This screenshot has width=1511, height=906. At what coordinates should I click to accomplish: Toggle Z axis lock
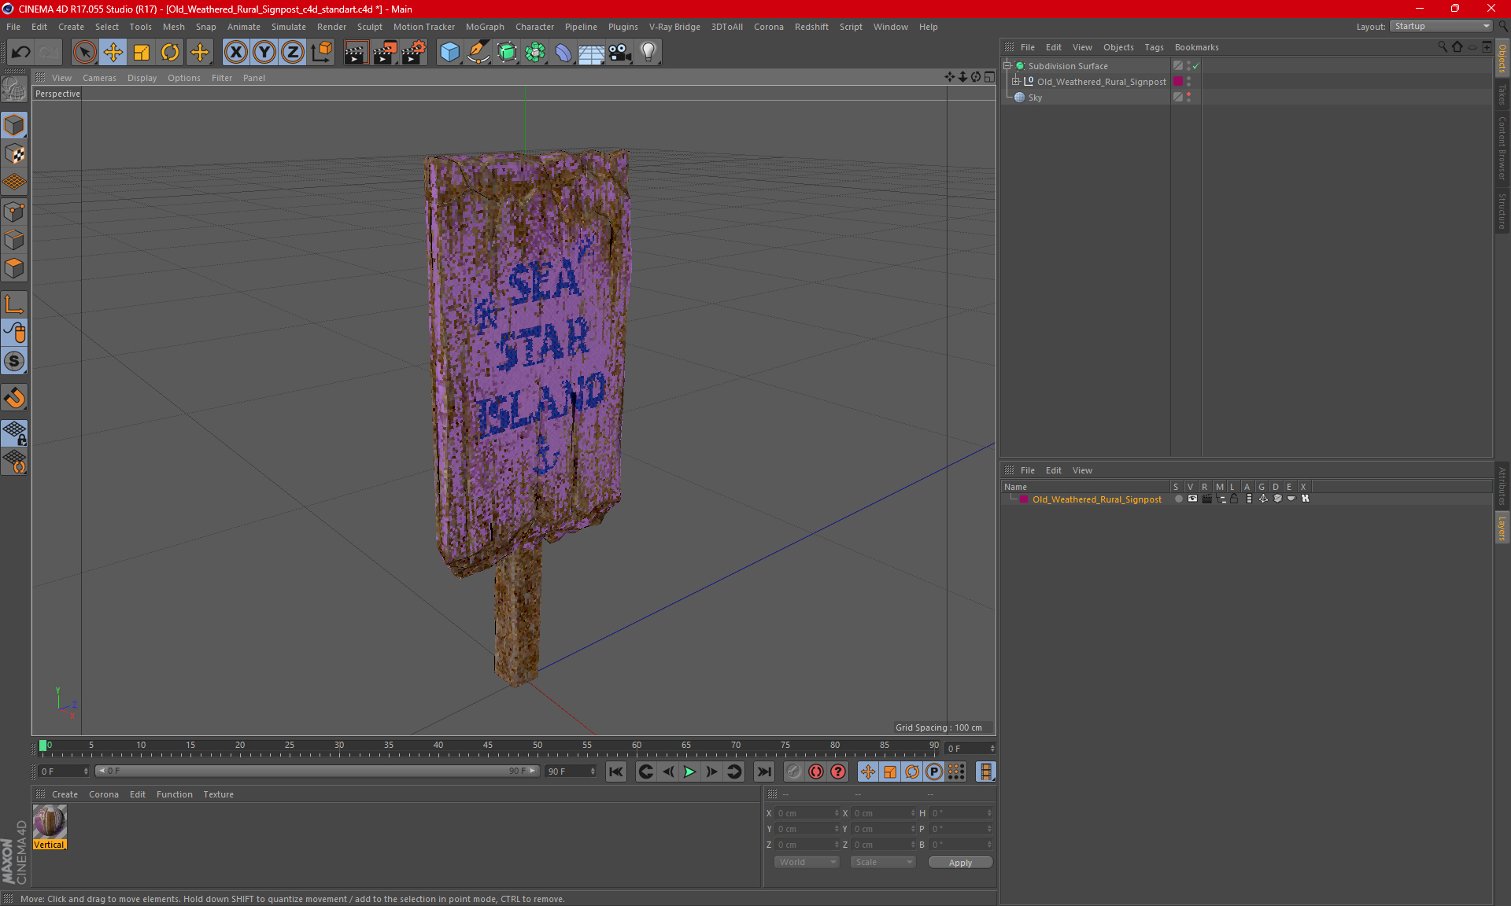pyautogui.click(x=293, y=52)
